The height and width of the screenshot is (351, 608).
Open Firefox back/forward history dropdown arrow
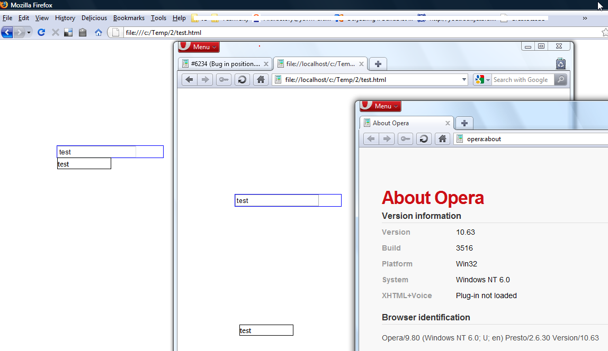[x=29, y=33]
